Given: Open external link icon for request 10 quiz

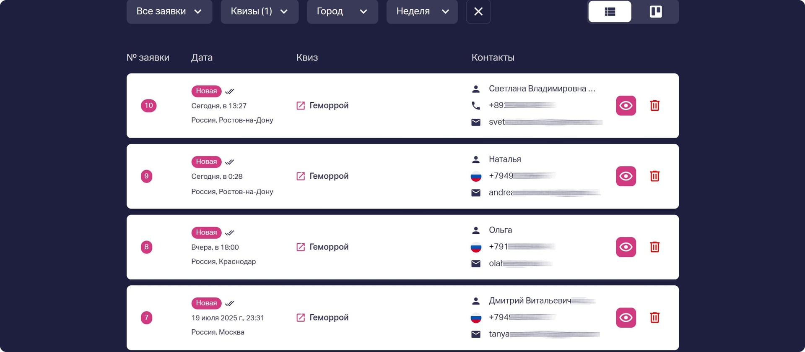Looking at the screenshot, I should (301, 106).
